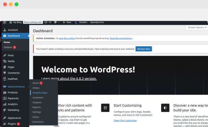Open the Marketing menu label
208x127 pixels.
click(x=13, y=110)
